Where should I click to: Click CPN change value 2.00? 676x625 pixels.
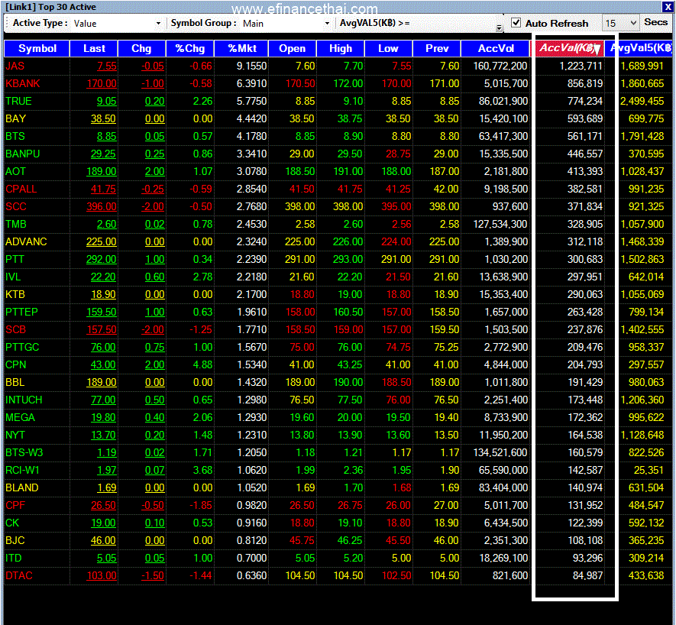[x=155, y=365]
